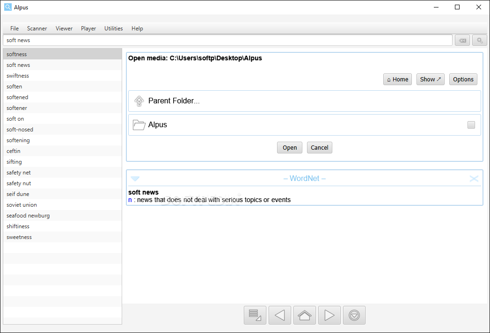Screen dimensions: 490x333
Task: Click the Alpus folder icon
Action: point(139,125)
